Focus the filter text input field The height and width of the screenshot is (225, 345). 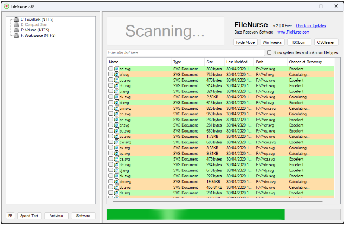pos(186,53)
